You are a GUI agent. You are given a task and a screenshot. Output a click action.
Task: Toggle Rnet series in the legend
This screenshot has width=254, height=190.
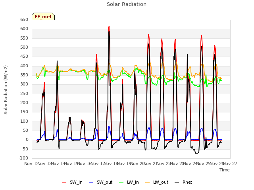click(x=183, y=182)
